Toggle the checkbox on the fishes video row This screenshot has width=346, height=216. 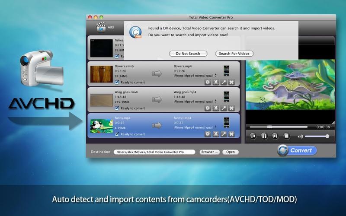point(117,56)
